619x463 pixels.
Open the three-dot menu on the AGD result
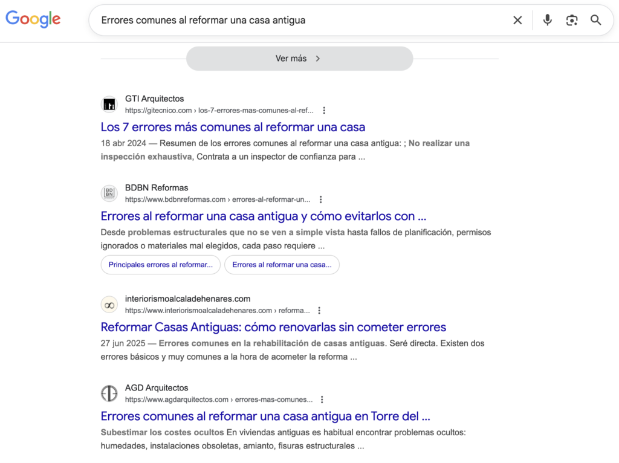click(322, 399)
